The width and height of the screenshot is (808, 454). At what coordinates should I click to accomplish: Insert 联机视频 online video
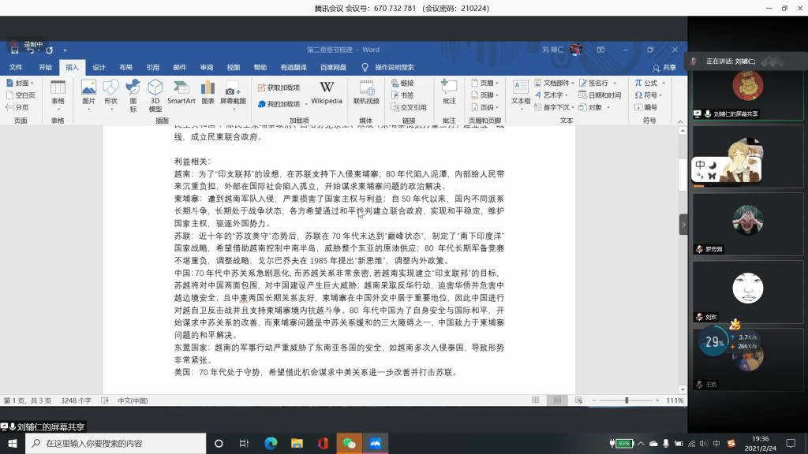366,91
